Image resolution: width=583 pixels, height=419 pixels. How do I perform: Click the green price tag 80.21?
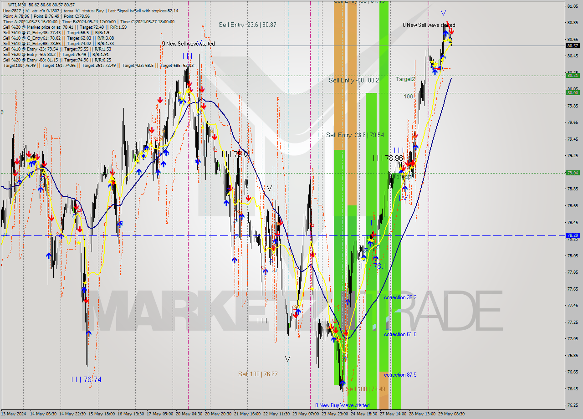click(x=573, y=75)
